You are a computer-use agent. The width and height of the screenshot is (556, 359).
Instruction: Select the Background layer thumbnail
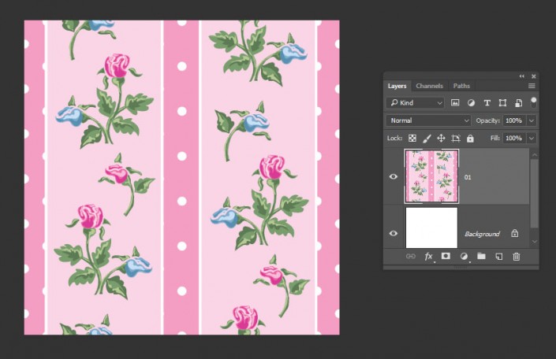pyautogui.click(x=431, y=228)
